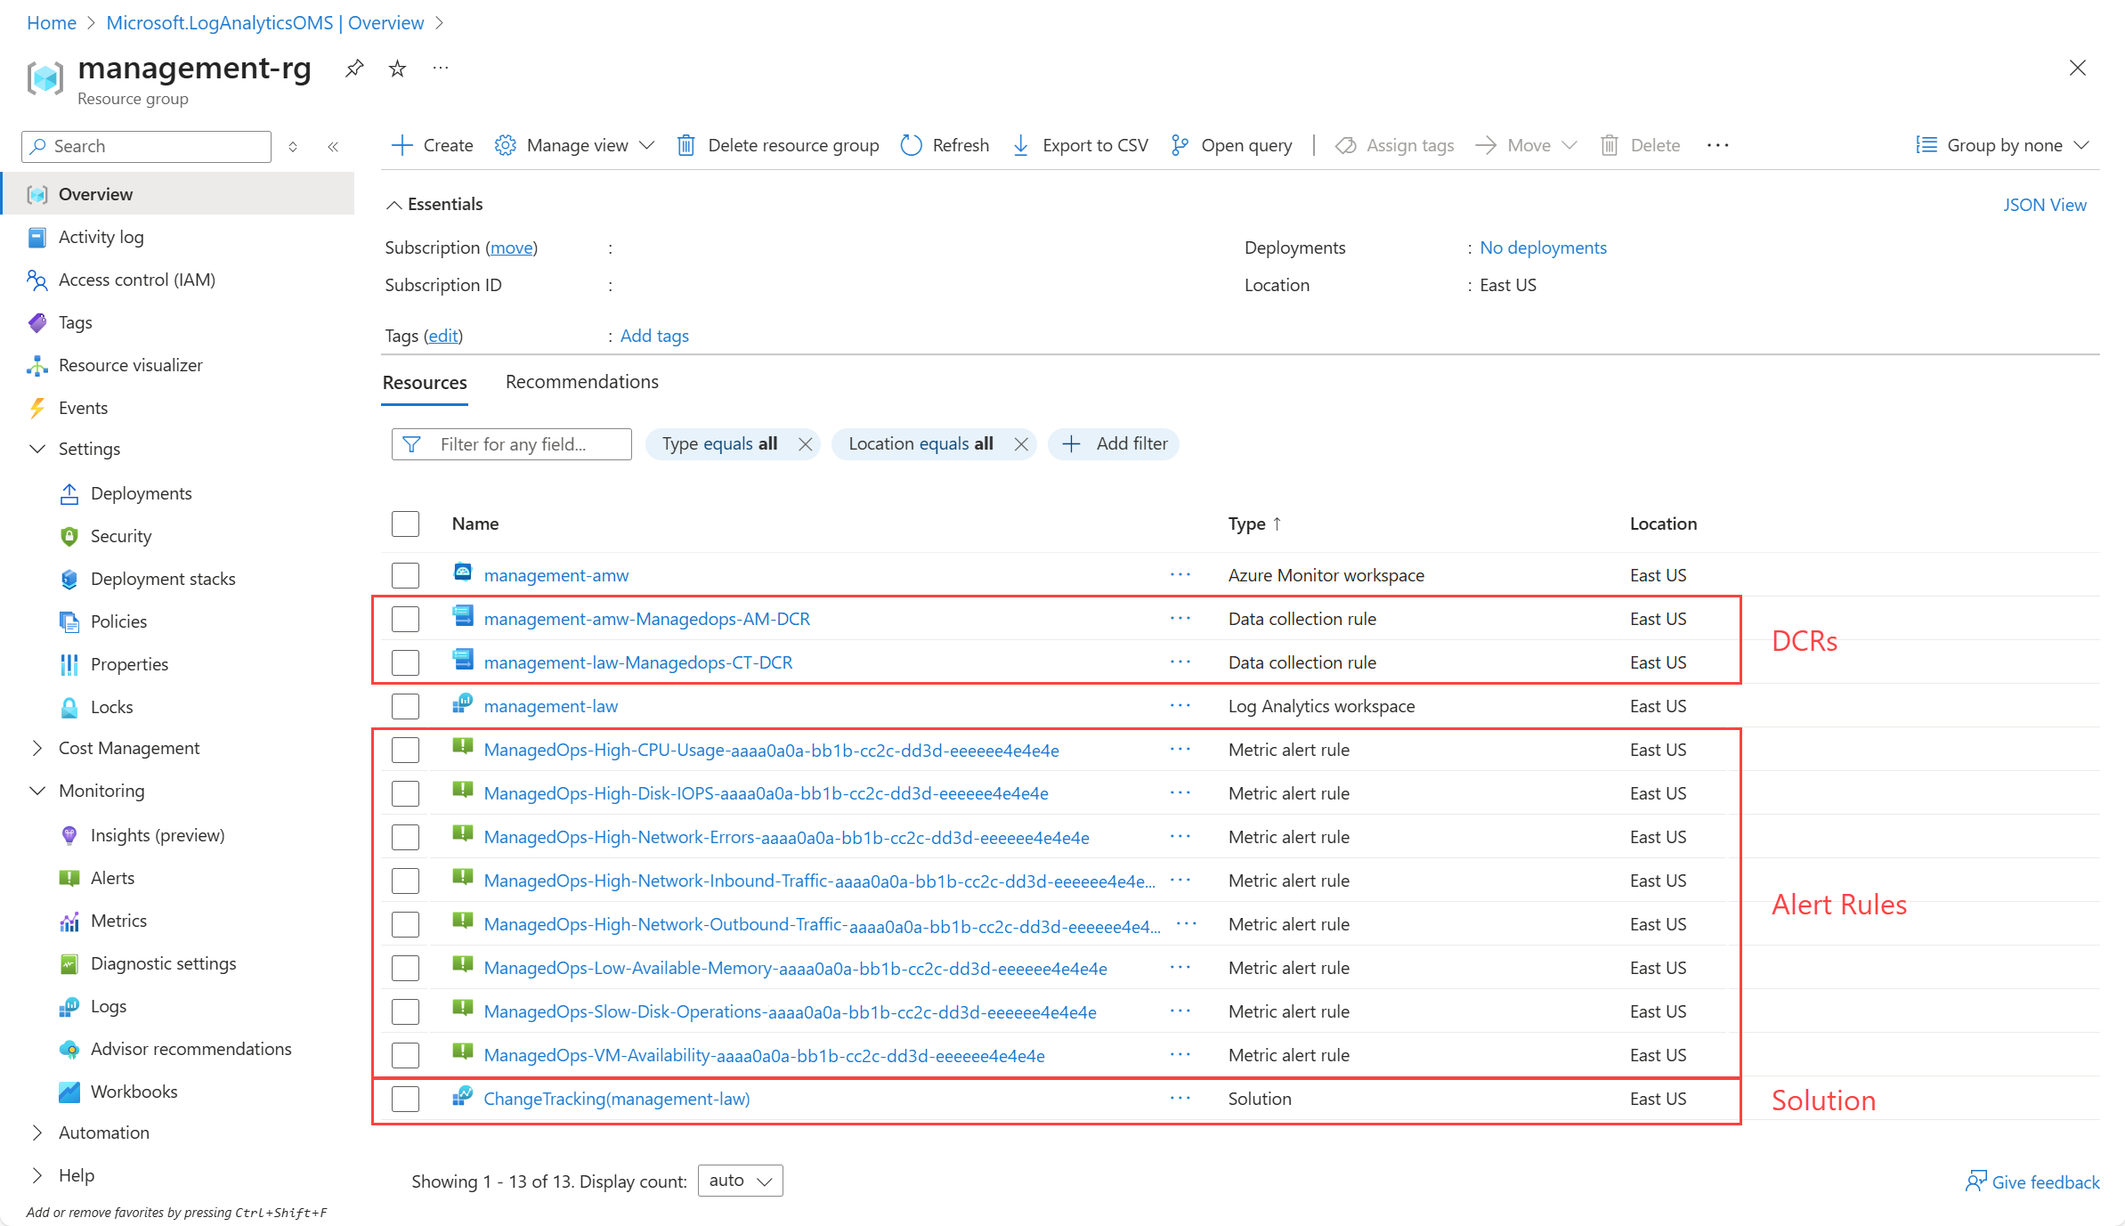Toggle the select-all checkbox in header
The height and width of the screenshot is (1226, 2125).
pos(405,524)
